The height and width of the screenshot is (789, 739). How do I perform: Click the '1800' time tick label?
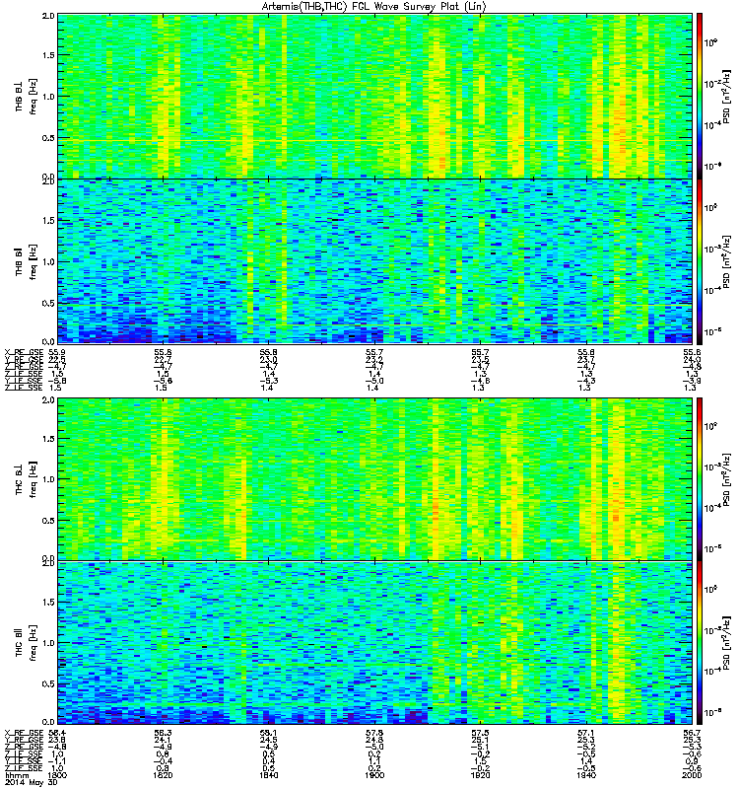(x=56, y=775)
